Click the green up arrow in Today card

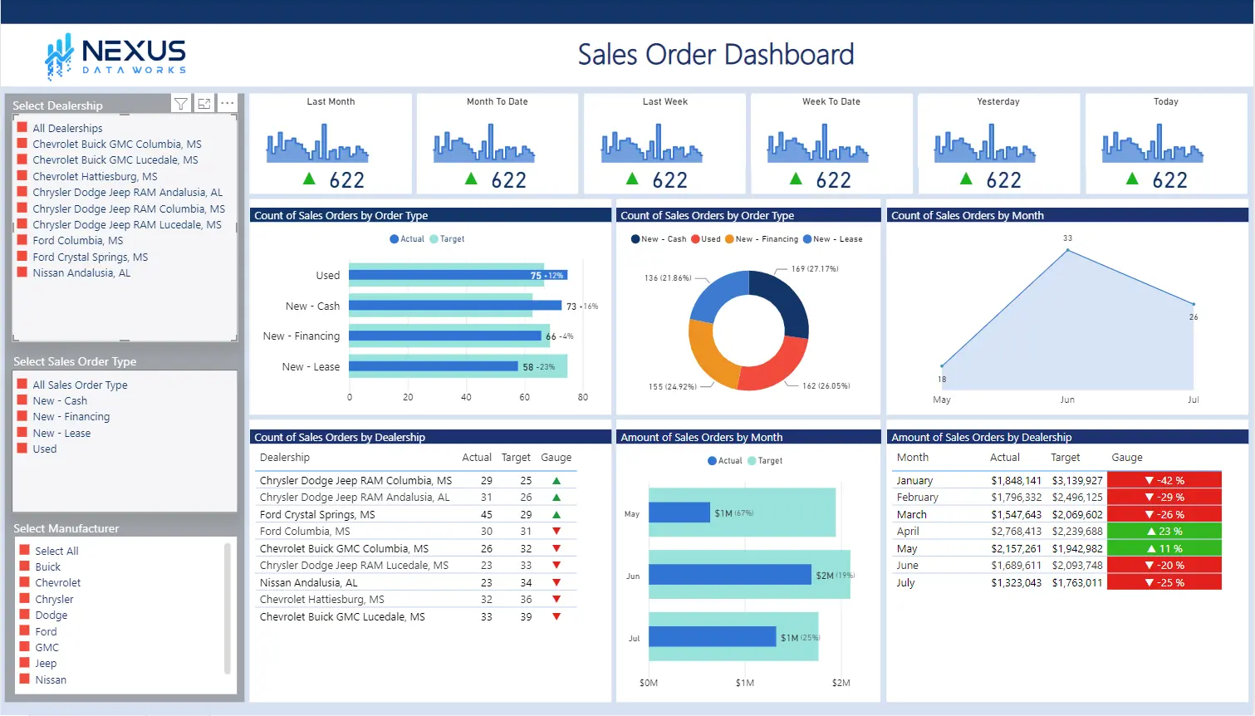[x=1132, y=179]
